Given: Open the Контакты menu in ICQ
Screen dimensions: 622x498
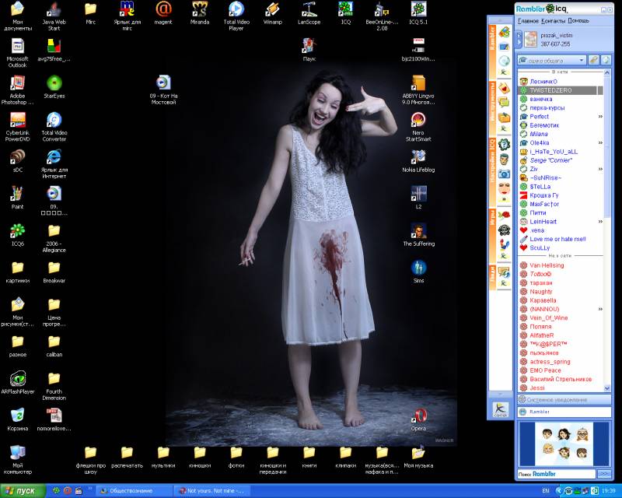Looking at the screenshot, I should (x=553, y=20).
